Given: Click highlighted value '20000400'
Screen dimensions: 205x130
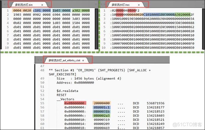Looking at the screenshot, I should pyautogui.click(x=102, y=103).
